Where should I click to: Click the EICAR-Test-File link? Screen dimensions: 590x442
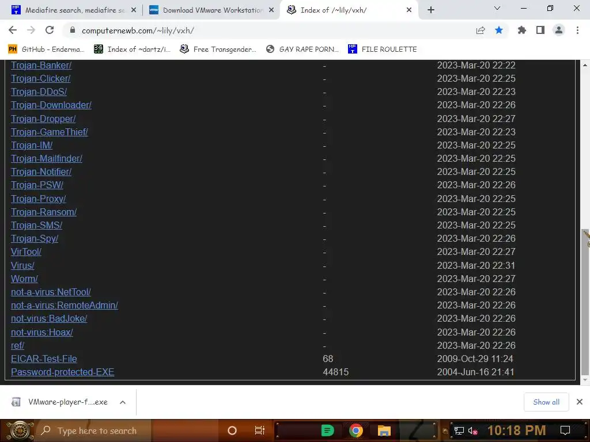coord(44,359)
